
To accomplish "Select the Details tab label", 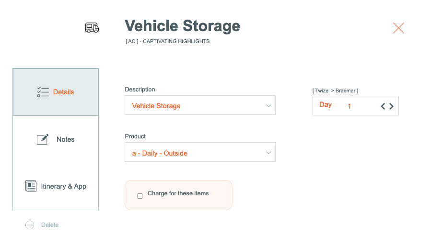I will pyautogui.click(x=64, y=92).
